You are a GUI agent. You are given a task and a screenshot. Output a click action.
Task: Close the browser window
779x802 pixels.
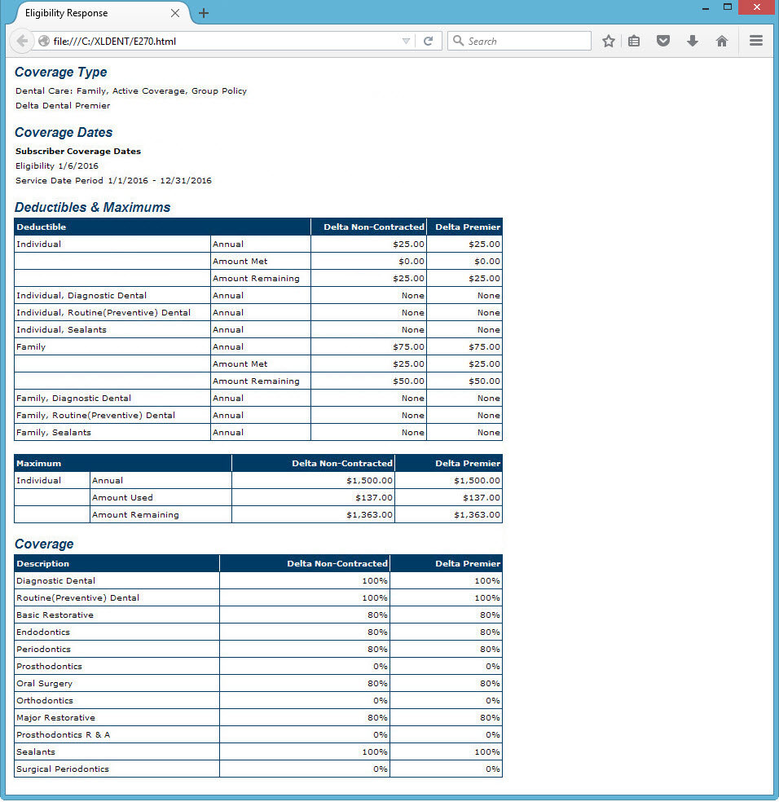tap(757, 7)
